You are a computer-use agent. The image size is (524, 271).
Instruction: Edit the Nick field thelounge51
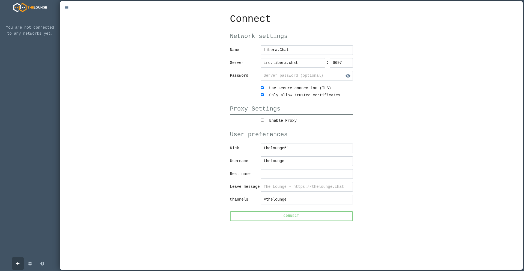(306, 148)
